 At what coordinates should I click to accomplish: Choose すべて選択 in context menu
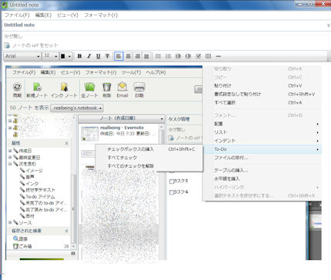click(x=262, y=102)
